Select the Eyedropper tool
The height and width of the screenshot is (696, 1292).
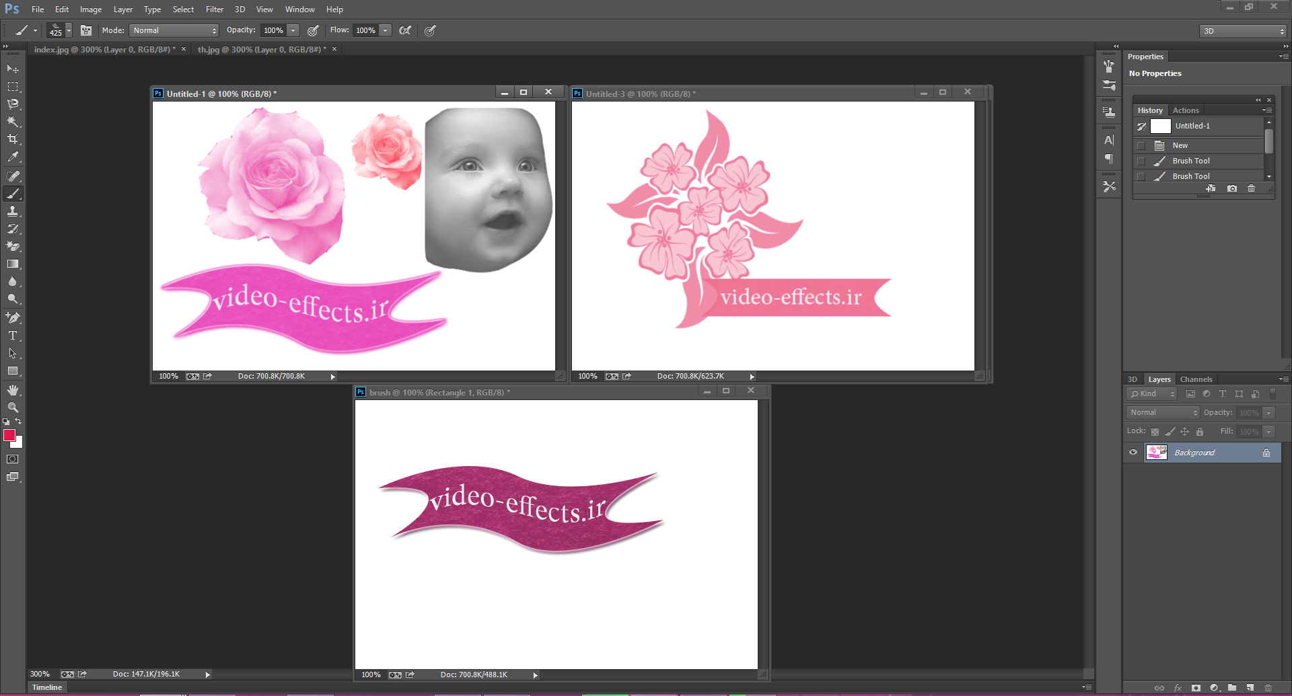(x=13, y=157)
